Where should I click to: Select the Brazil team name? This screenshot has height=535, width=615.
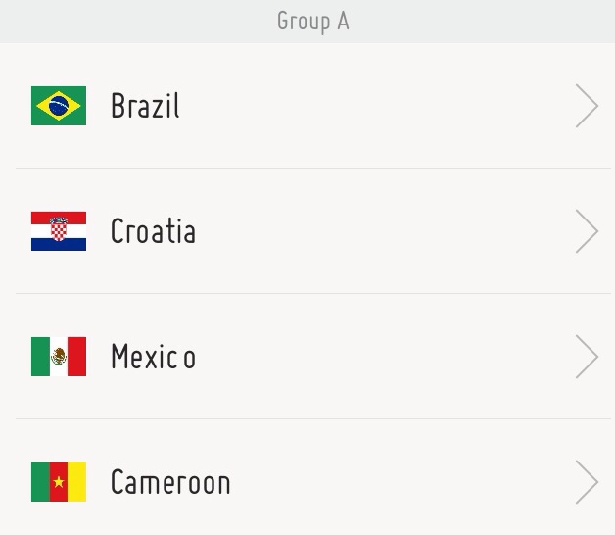click(145, 105)
